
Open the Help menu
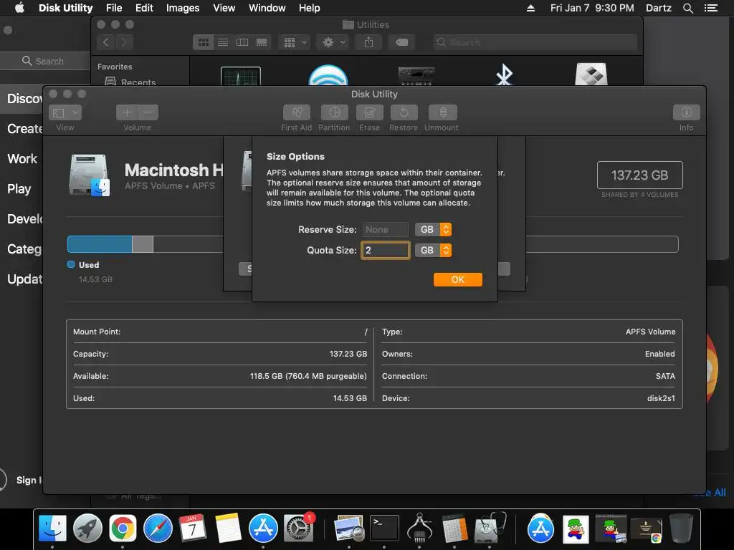pyautogui.click(x=309, y=8)
